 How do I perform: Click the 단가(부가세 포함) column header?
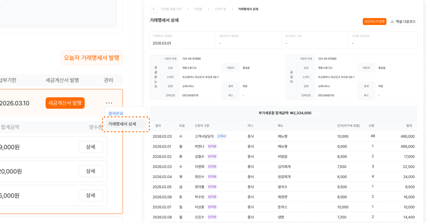(348, 126)
